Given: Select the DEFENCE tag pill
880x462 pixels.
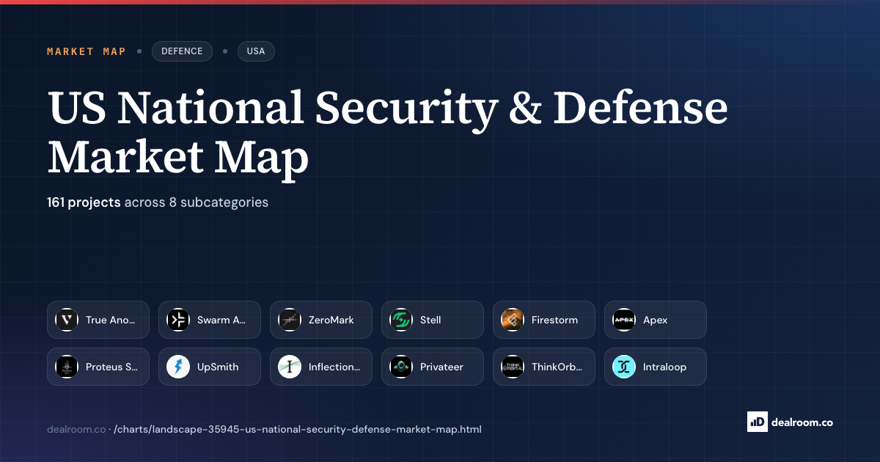Looking at the screenshot, I should tap(182, 51).
